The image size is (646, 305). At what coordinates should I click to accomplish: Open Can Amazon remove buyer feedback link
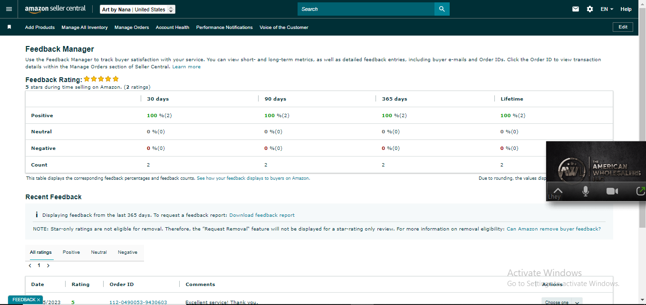(554, 229)
